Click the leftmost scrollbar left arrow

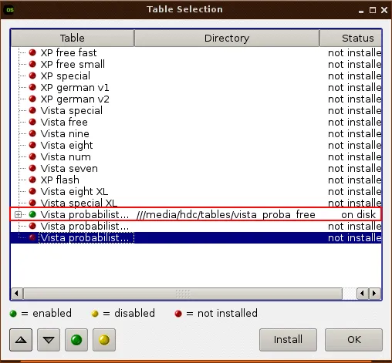pos(17,294)
